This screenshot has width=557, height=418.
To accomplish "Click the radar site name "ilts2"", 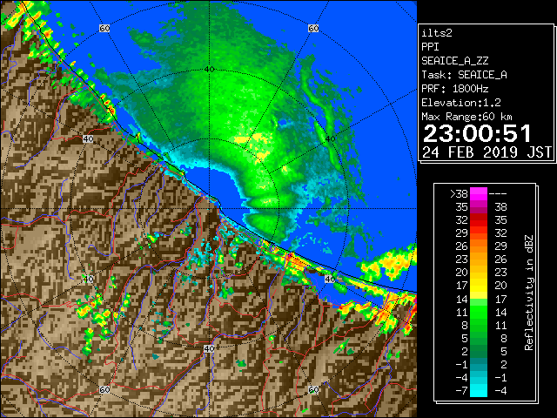I will click(437, 33).
